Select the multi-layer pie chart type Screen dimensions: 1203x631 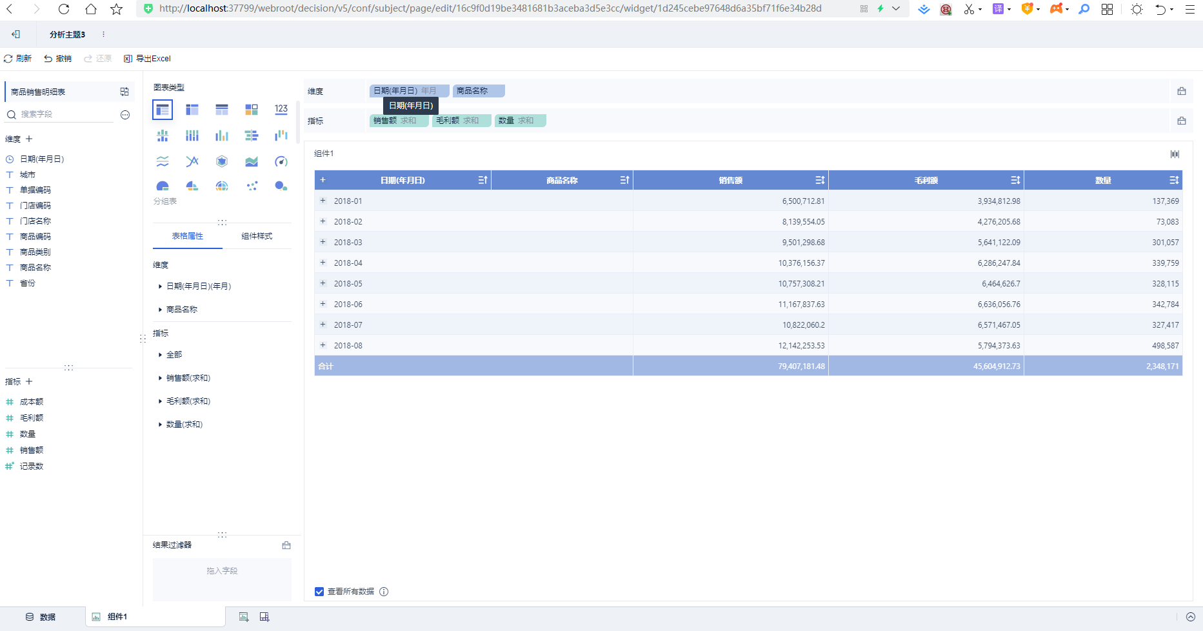pos(222,186)
